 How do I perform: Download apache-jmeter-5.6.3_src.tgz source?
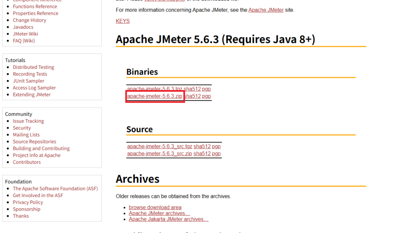(160, 146)
